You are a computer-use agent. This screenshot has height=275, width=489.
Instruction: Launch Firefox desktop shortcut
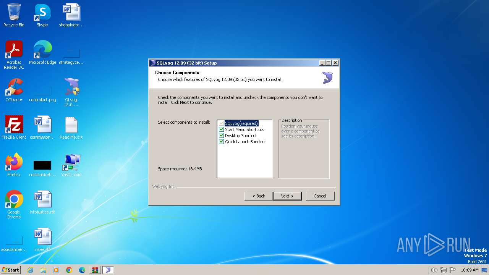pos(14,165)
